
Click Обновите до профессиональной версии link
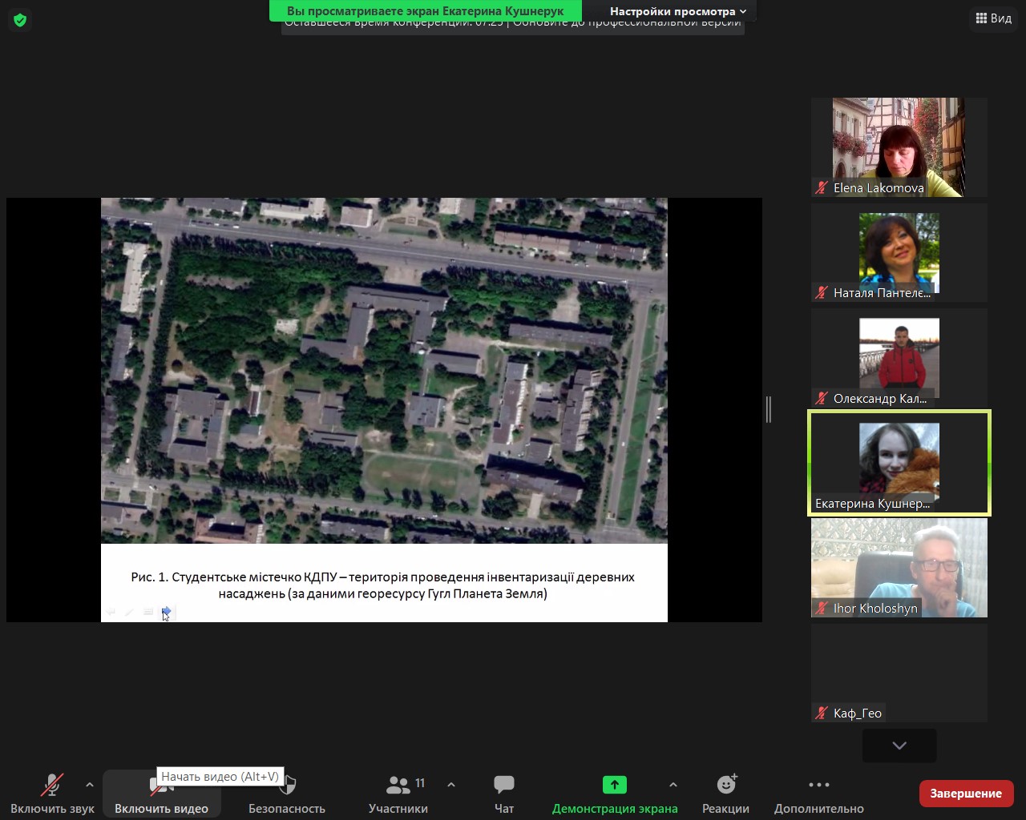[627, 23]
